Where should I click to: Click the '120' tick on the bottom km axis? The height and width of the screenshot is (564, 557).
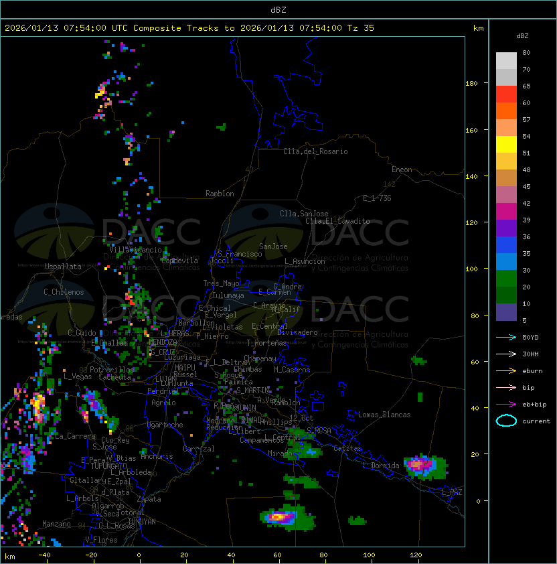416,555
